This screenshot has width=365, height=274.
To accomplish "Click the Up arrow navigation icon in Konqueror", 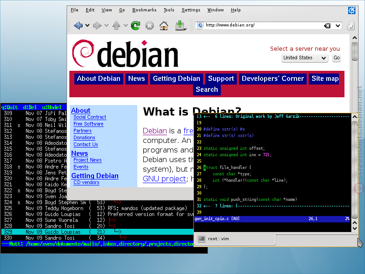I will (116, 25).
